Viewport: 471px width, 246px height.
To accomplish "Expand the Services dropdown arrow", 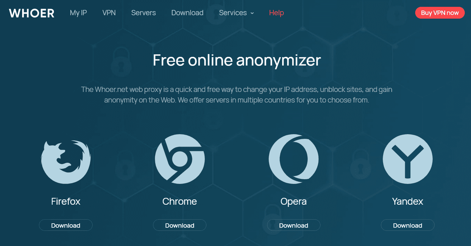I will (252, 13).
